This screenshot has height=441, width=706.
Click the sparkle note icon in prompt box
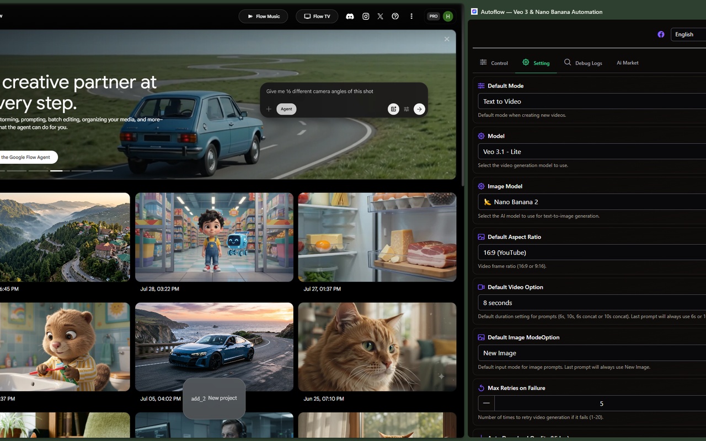click(393, 109)
